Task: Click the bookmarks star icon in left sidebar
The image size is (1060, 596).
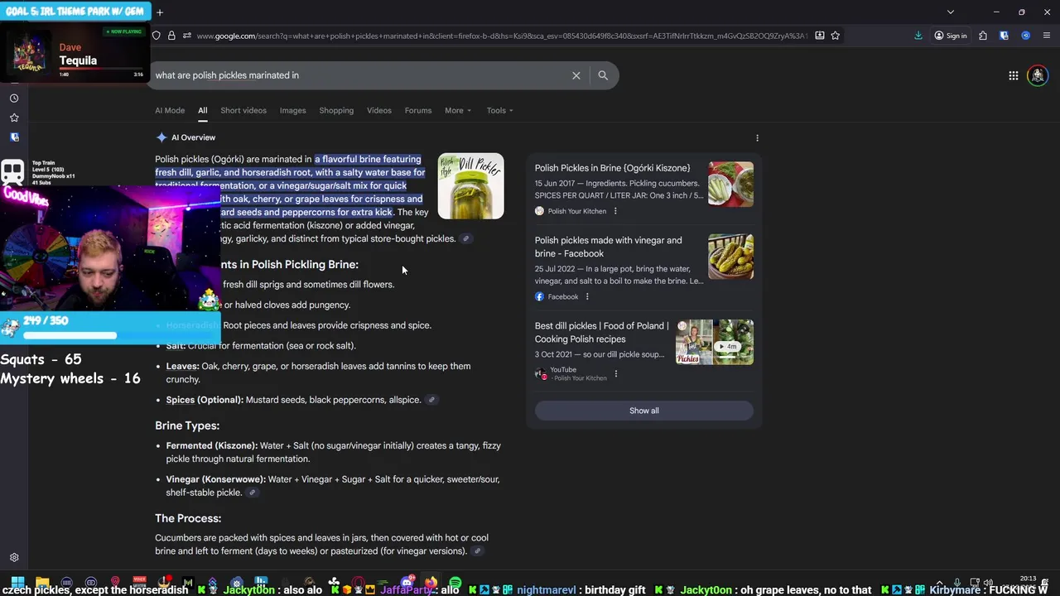Action: point(14,118)
